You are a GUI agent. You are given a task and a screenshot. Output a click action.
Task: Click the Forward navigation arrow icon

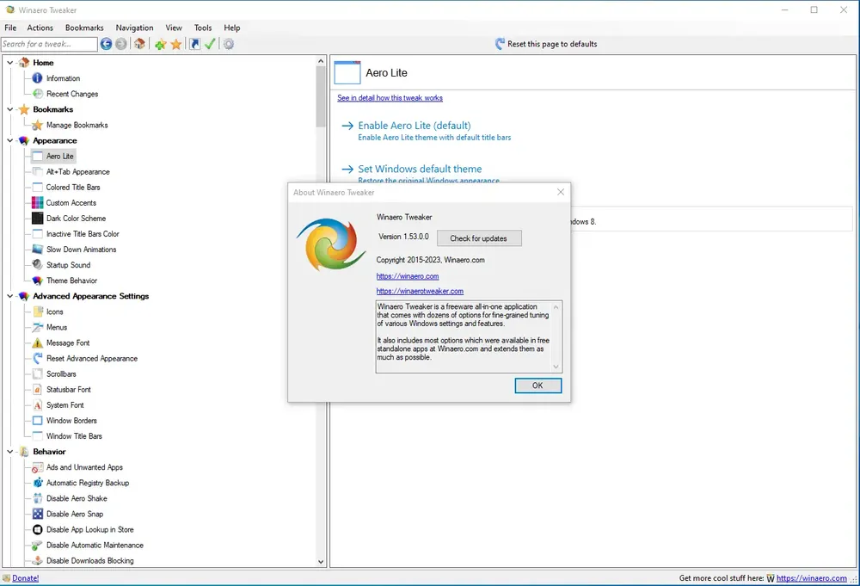tap(120, 44)
